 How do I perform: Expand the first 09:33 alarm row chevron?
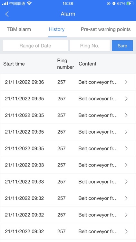point(126,165)
